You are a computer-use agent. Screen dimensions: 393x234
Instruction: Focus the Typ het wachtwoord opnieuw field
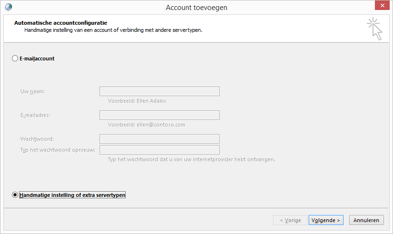point(160,150)
